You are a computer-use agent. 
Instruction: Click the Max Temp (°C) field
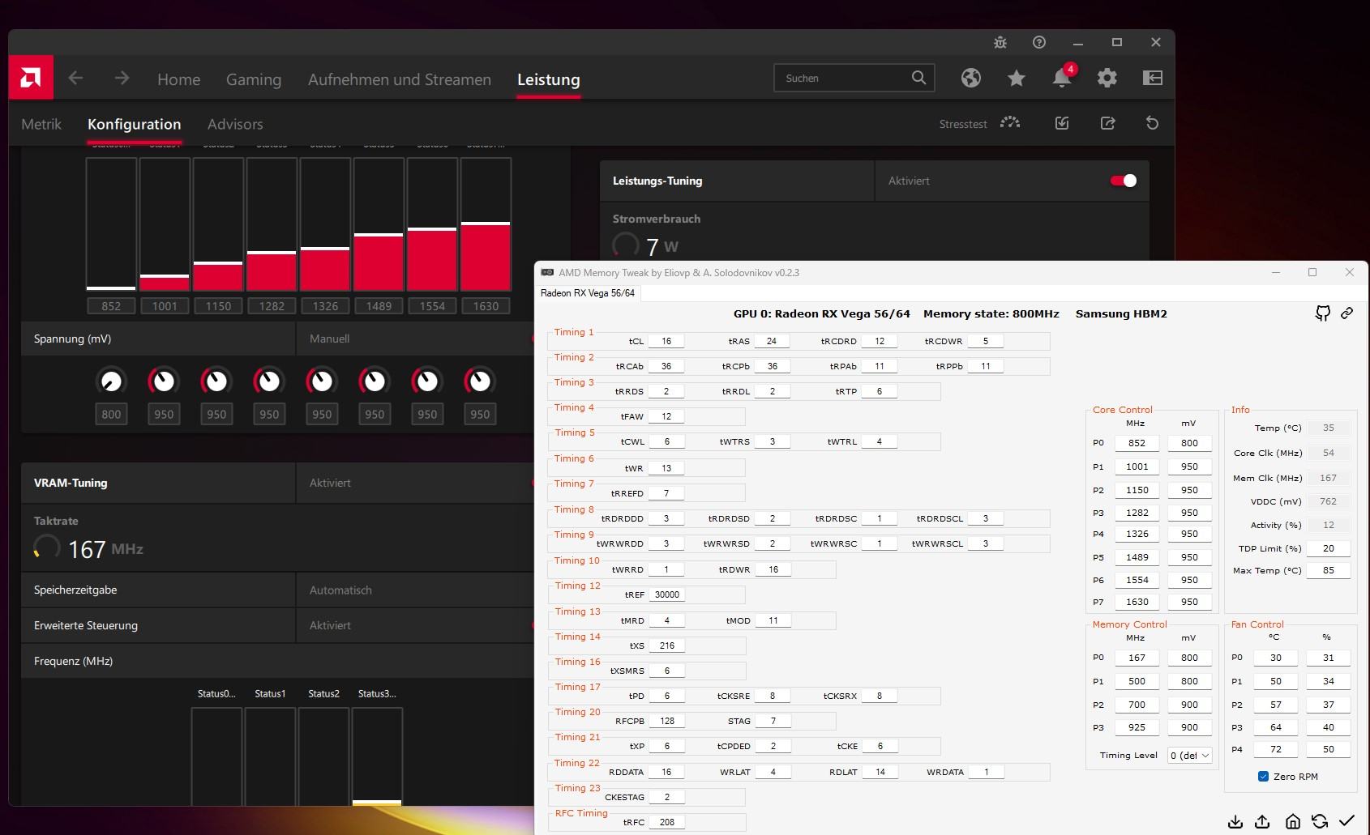click(x=1329, y=570)
